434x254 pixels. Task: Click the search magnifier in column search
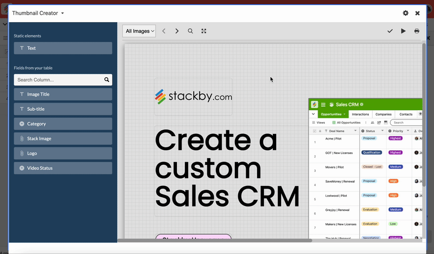pyautogui.click(x=106, y=79)
